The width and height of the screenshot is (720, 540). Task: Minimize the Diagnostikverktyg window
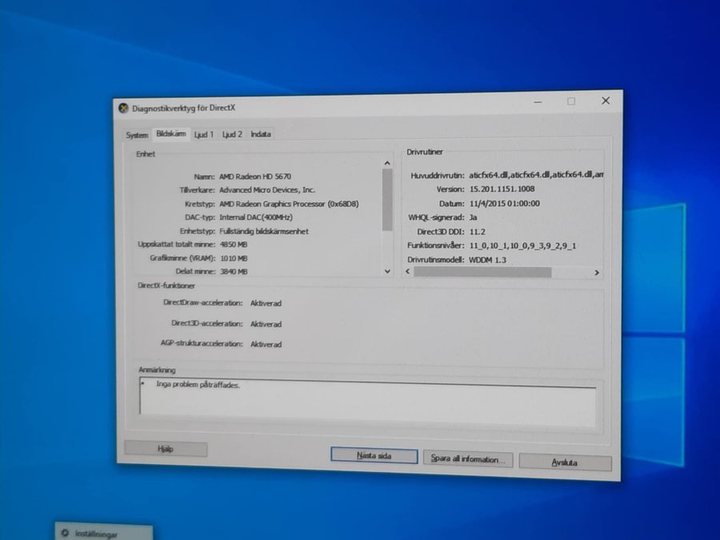[537, 102]
